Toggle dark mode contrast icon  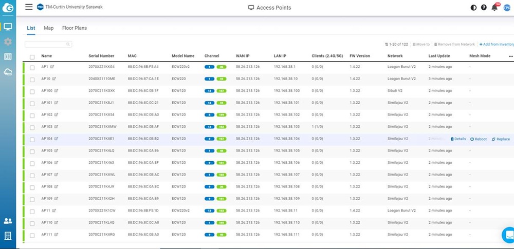tap(473, 8)
